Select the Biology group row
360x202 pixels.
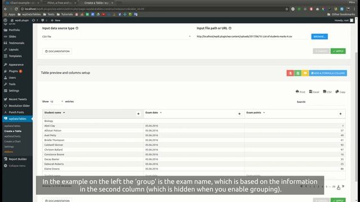click(x=193, y=121)
